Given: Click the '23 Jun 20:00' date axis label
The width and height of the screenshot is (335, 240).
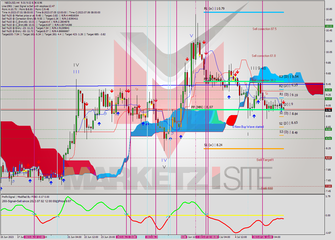Looking at the screenshot, I should coord(108,237).
